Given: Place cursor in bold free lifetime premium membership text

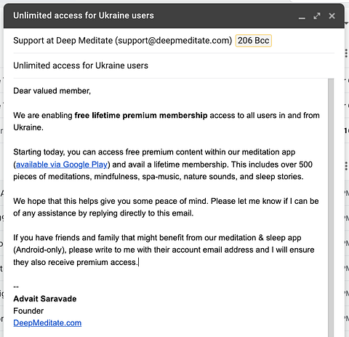Looking at the screenshot, I should tap(141, 115).
